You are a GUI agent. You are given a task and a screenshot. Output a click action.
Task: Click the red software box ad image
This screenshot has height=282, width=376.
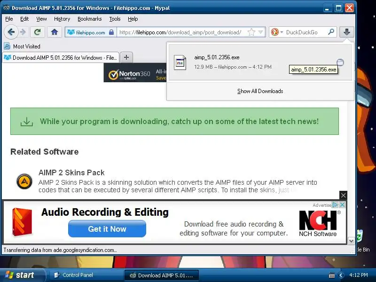pyautogui.click(x=22, y=222)
